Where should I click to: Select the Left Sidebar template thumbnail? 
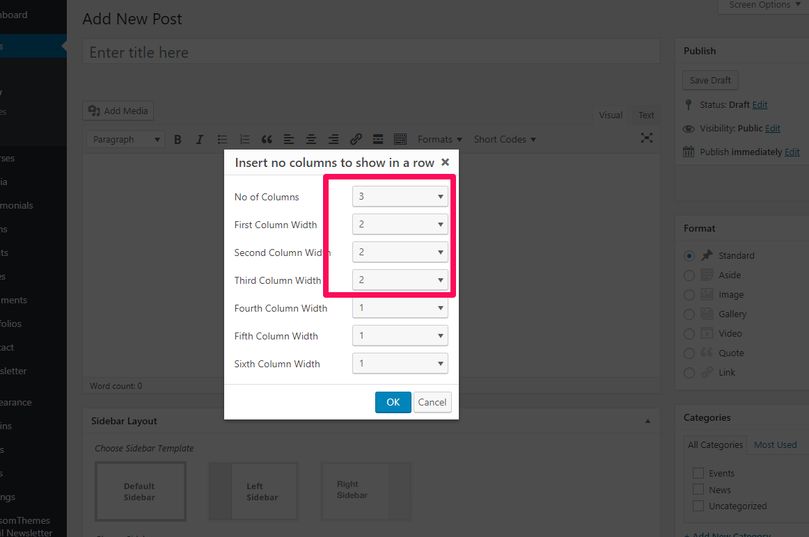point(253,492)
